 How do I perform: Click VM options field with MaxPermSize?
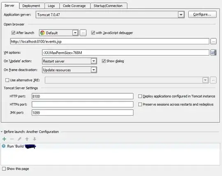click(125, 53)
